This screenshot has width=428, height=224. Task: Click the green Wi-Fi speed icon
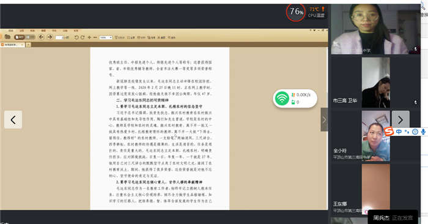[x=282, y=99]
